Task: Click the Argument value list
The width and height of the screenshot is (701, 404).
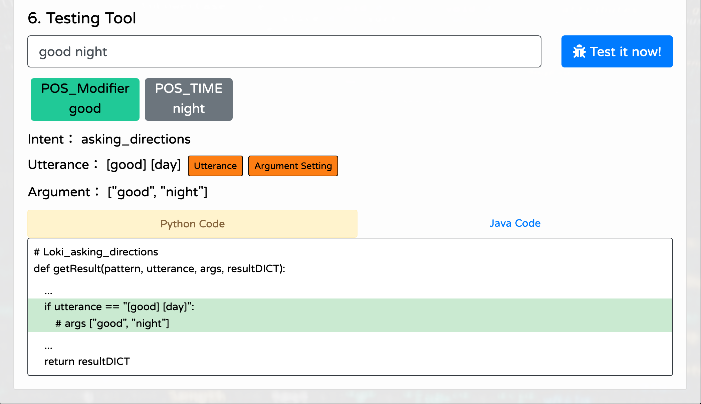Action: tap(157, 192)
